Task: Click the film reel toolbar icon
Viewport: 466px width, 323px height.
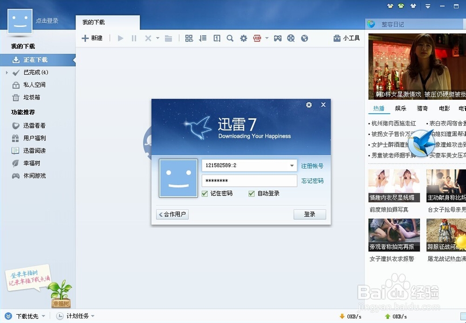Action: pos(291,38)
